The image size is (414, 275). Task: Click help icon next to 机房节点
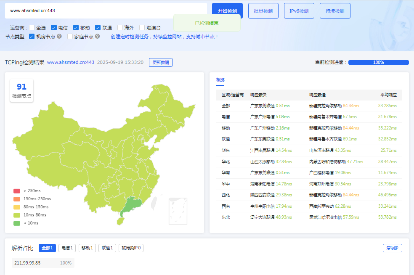click(59, 37)
